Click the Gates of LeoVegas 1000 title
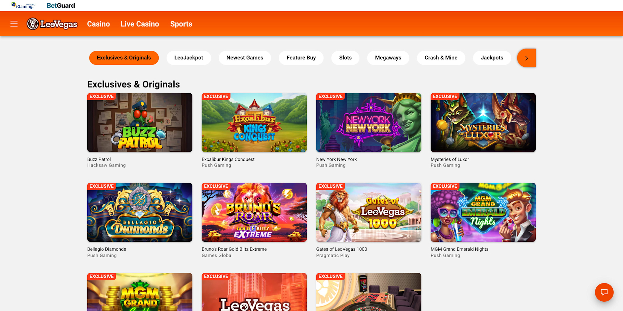 [342, 249]
